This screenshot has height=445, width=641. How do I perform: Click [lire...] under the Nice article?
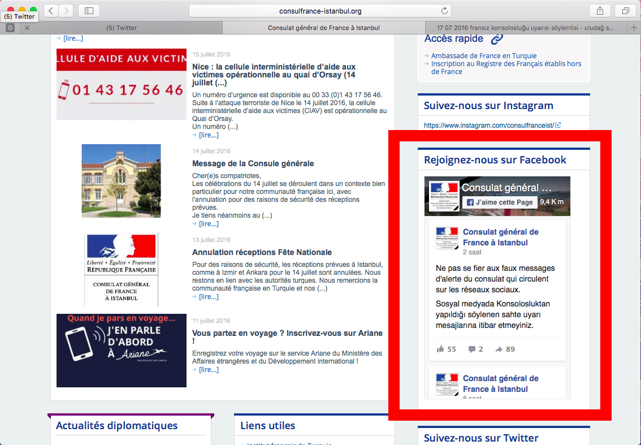(x=209, y=135)
